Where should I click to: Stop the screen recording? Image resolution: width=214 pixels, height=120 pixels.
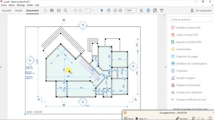(x=141, y=119)
